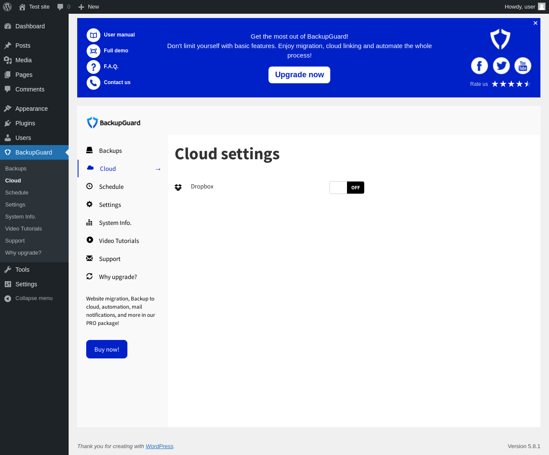The image size is (549, 455).
Task: Open the Pages admin menu
Action: point(34,75)
